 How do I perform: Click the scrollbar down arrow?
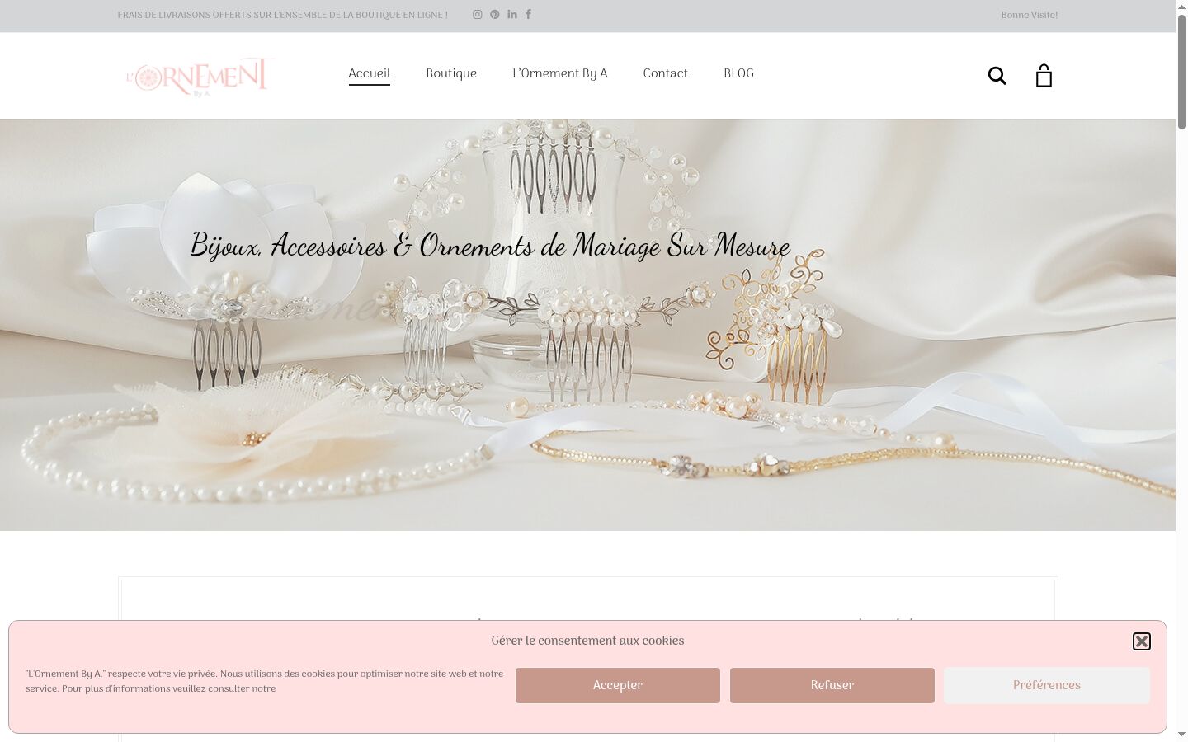click(x=1181, y=734)
